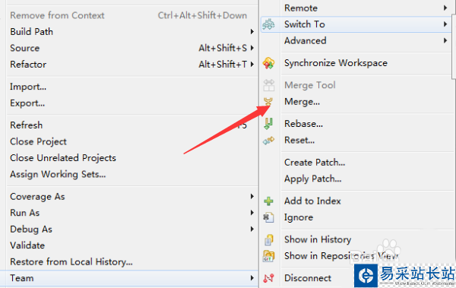456x288 pixels.
Task: Choose Apply Patch... menu entry
Action: coord(313,179)
